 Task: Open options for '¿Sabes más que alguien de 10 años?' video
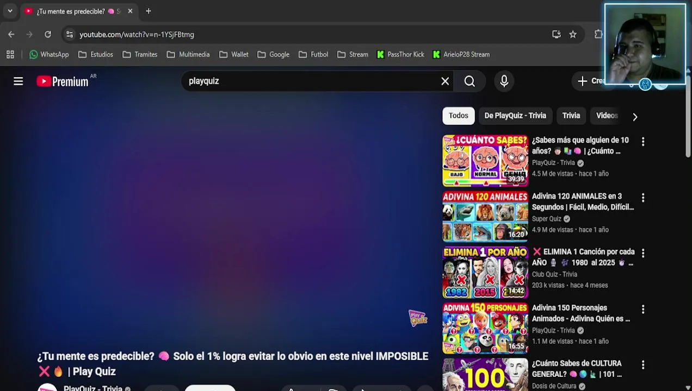coord(643,141)
